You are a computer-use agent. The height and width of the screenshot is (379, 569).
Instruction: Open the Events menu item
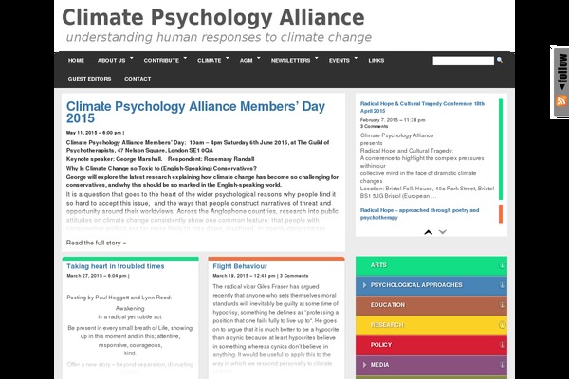[340, 61]
